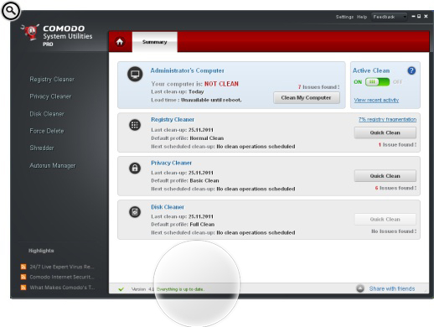This screenshot has height=327, width=434.
Task: Open the 7% registry fragmentation link
Action: (x=387, y=120)
